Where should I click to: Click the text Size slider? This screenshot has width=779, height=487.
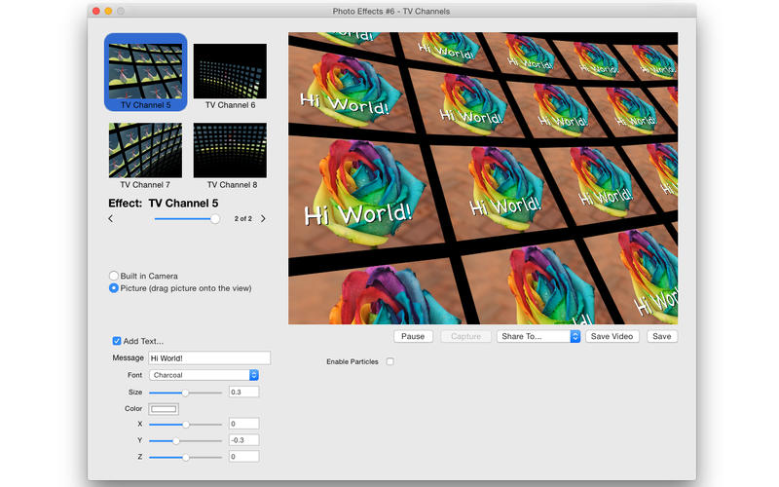(x=185, y=393)
